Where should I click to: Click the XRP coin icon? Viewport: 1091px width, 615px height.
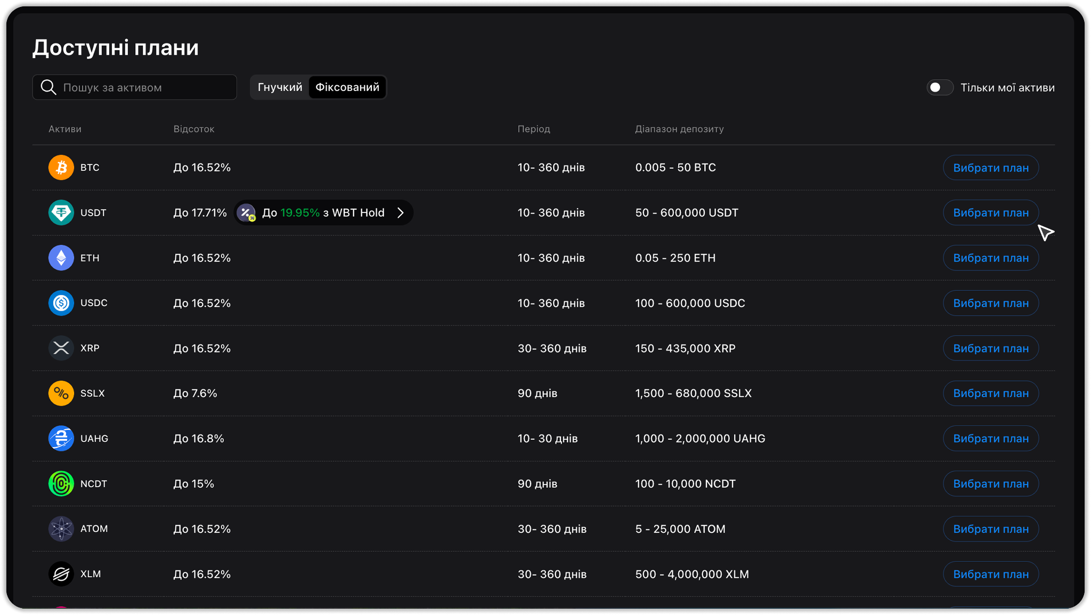tap(61, 348)
